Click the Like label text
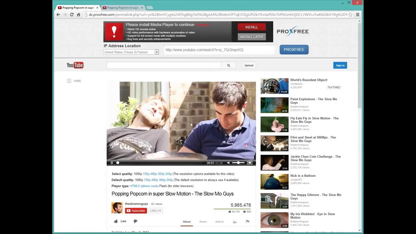Image resolution: width=416 pixels, height=234 pixels. pos(123,221)
